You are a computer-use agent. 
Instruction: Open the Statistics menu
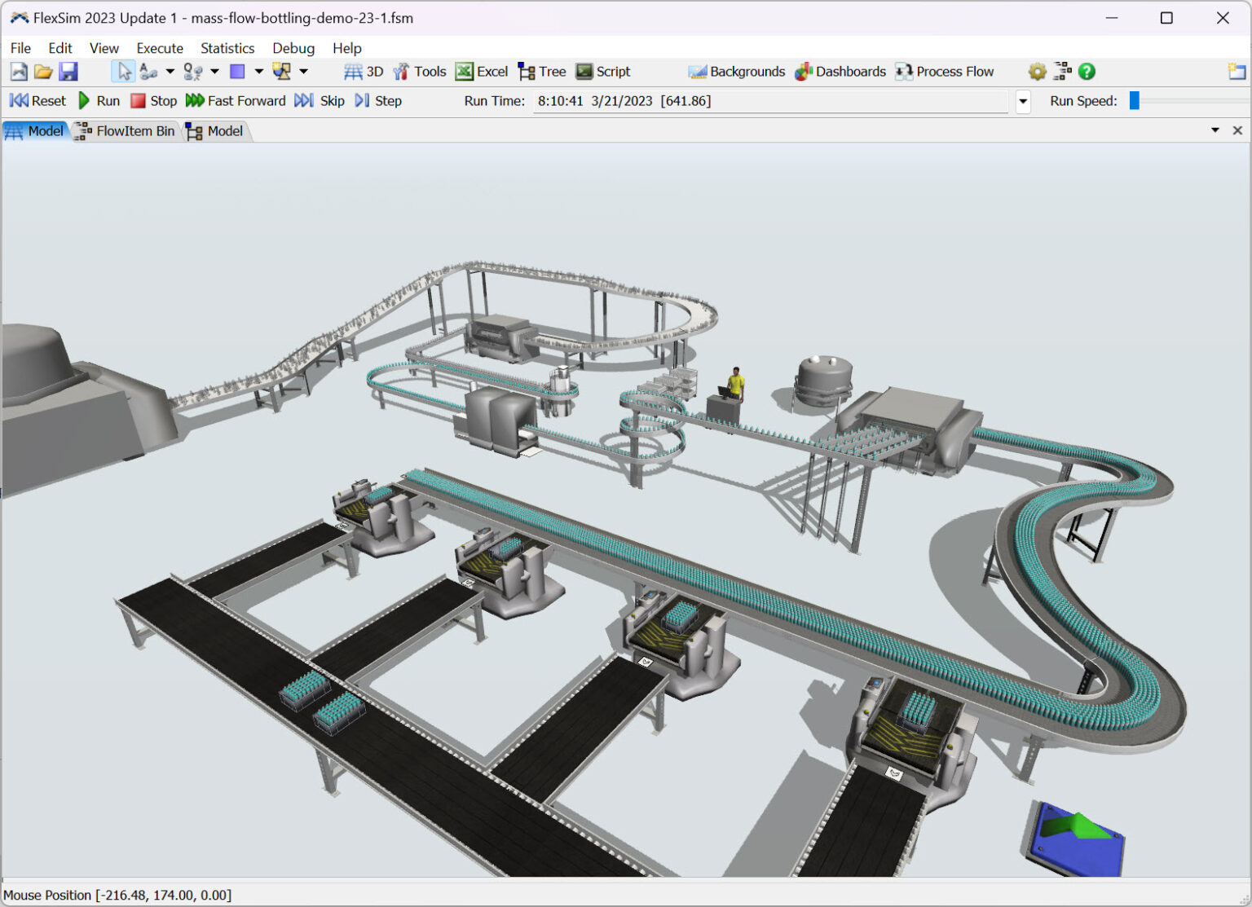[x=227, y=48]
